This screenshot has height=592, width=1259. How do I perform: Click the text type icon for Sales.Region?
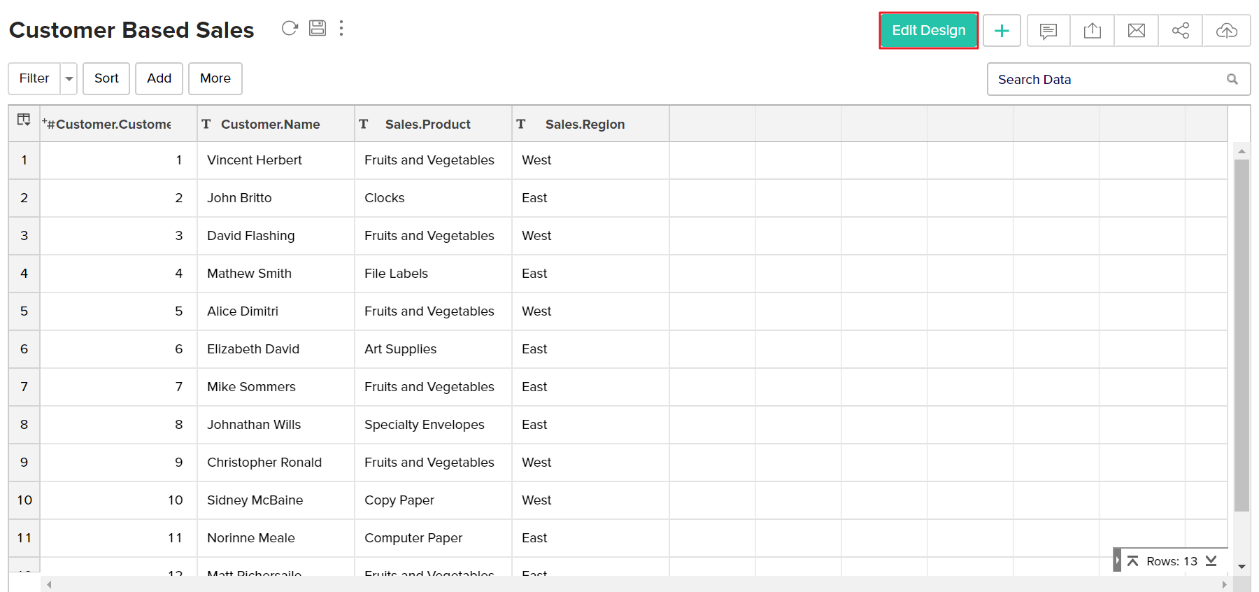[x=521, y=124]
